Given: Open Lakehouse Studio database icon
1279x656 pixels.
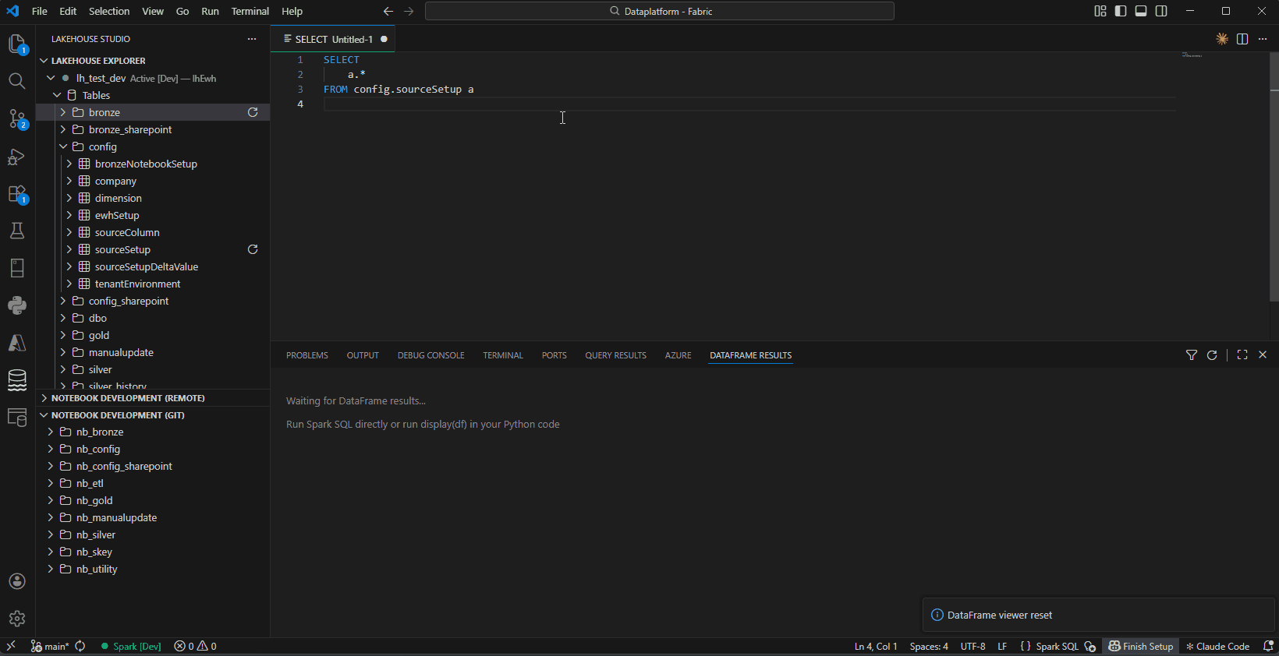Looking at the screenshot, I should pyautogui.click(x=17, y=380).
